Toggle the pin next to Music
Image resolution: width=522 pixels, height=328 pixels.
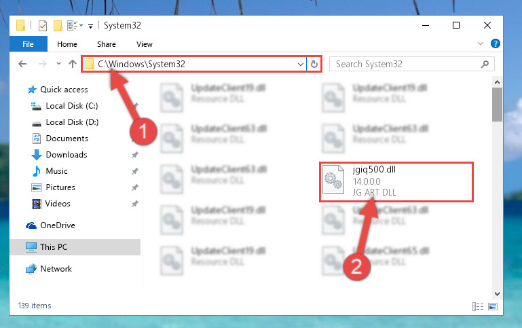134,171
